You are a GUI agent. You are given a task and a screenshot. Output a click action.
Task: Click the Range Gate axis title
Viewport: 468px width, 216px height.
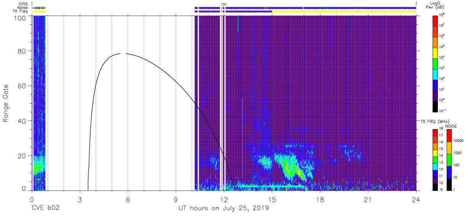pyautogui.click(x=6, y=103)
